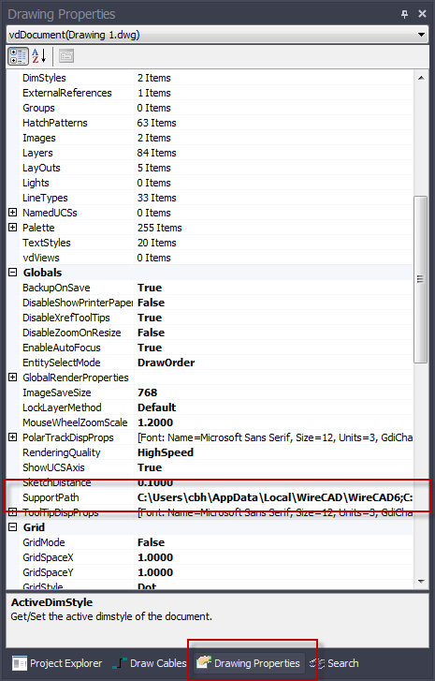Click the PolarTrackDispProps font value
The height and width of the screenshot is (681, 435).
coord(274,437)
